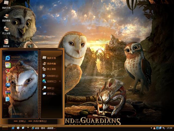
Task: Expand 所有程序(P) all programs list
Action: click(18, 114)
